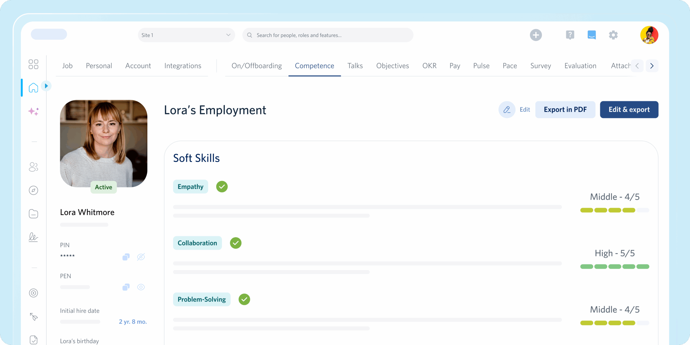
Task: Expand the sidebar with blue arrow
Action: click(46, 86)
